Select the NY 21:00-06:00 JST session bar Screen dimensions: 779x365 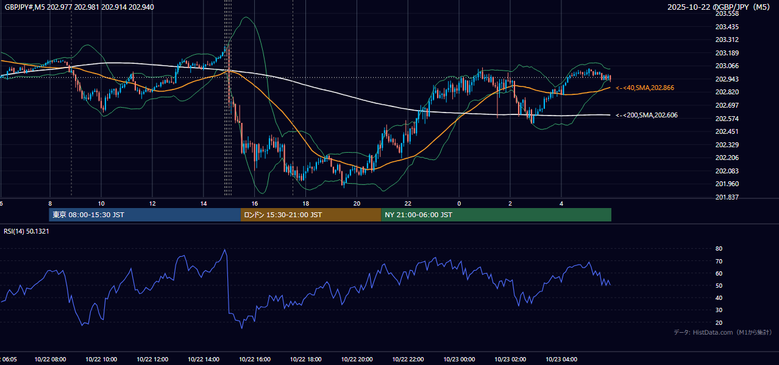tap(496, 215)
